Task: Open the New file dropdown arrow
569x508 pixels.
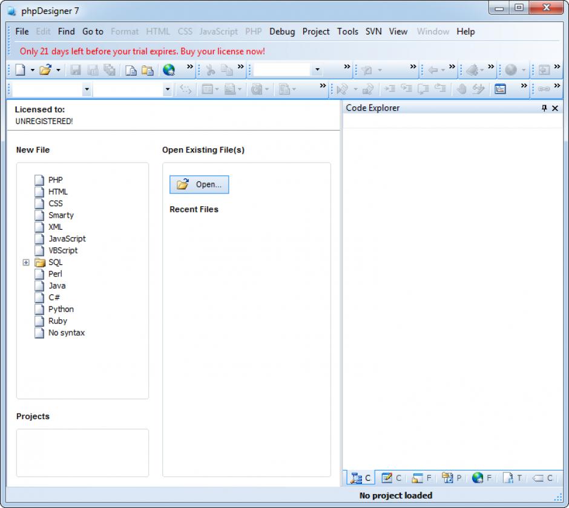Action: (32, 70)
